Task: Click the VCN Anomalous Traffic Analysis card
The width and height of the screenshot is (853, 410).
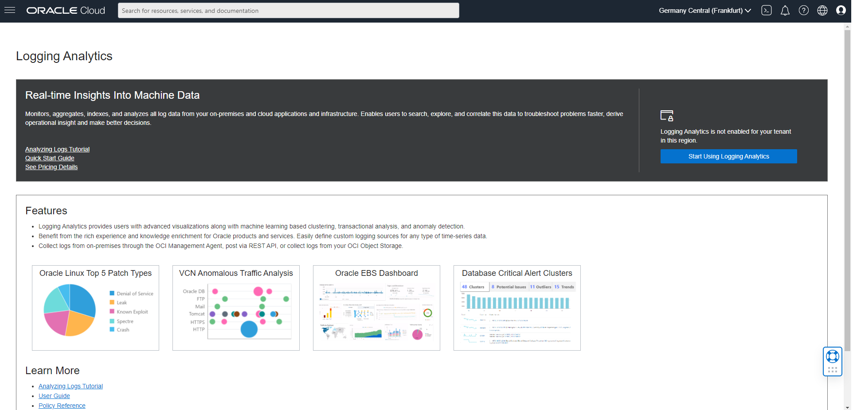Action: click(x=236, y=308)
